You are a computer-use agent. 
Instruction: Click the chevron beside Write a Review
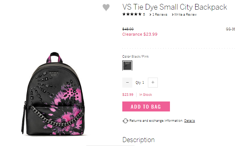coord(173,15)
